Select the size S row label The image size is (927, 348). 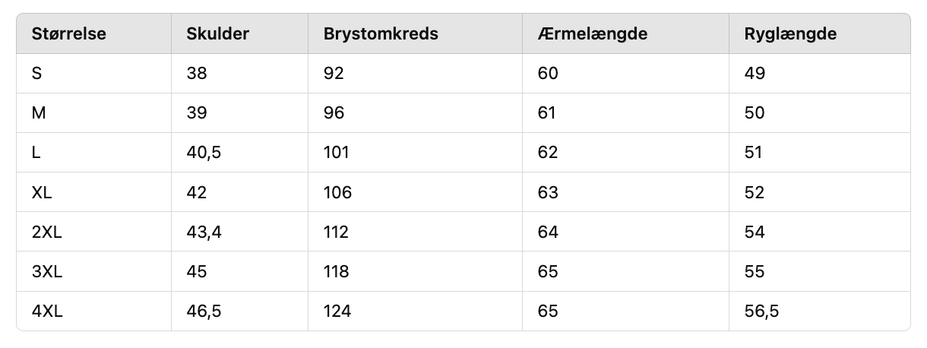click(37, 74)
